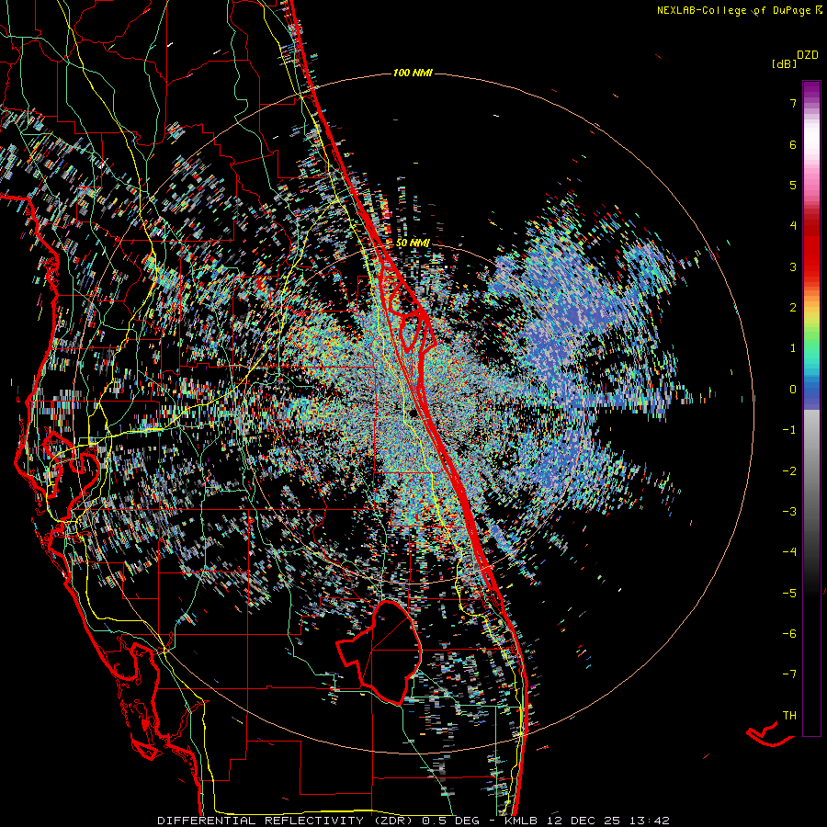
Task: Click the color scale value 5
Action: coord(793,185)
